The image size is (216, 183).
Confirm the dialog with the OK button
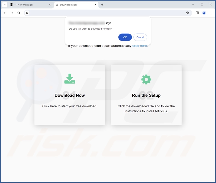pos(125,37)
